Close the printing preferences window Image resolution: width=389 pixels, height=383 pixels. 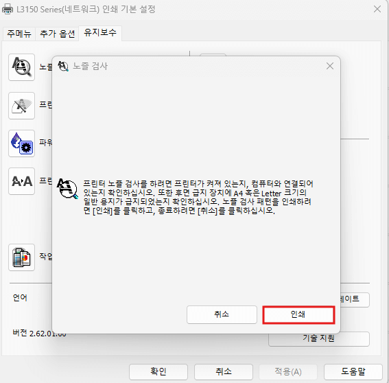coord(377,9)
